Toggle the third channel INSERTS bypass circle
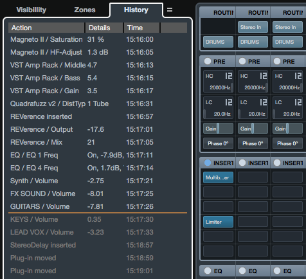Screen dimensions: 306x279 pyautogui.click(x=277, y=163)
